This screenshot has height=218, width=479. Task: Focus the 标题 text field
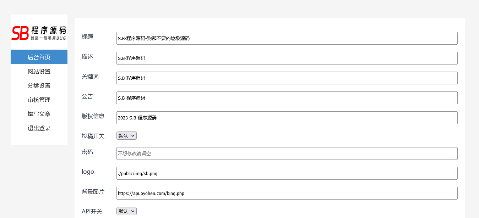click(287, 38)
